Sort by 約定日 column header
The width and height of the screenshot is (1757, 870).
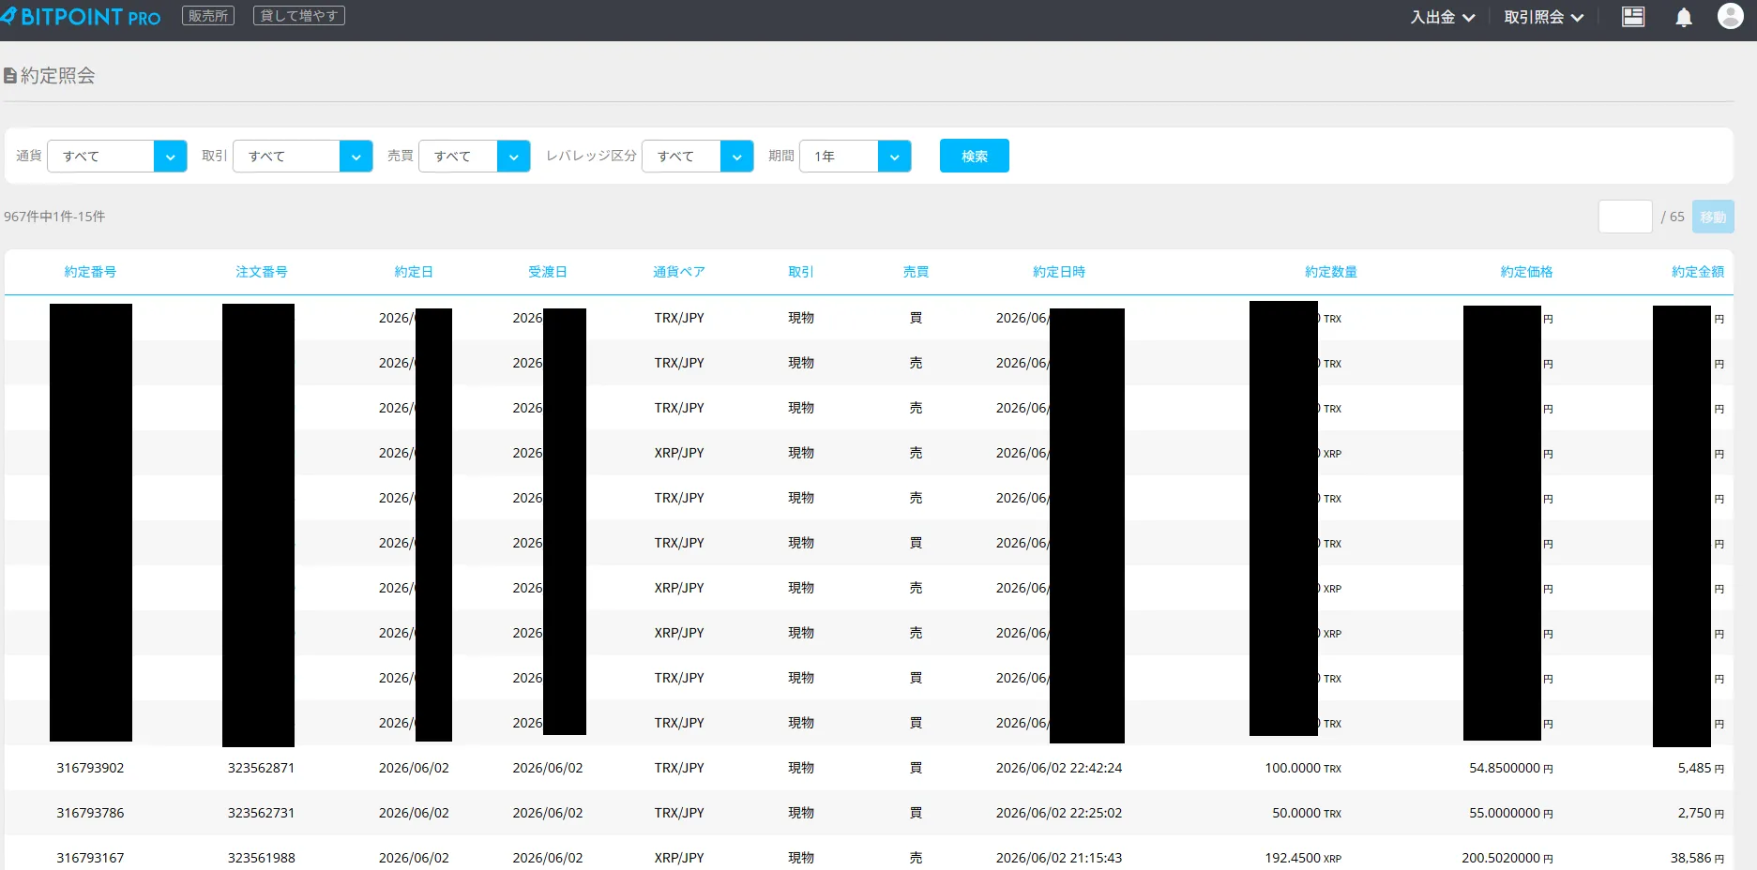[414, 272]
